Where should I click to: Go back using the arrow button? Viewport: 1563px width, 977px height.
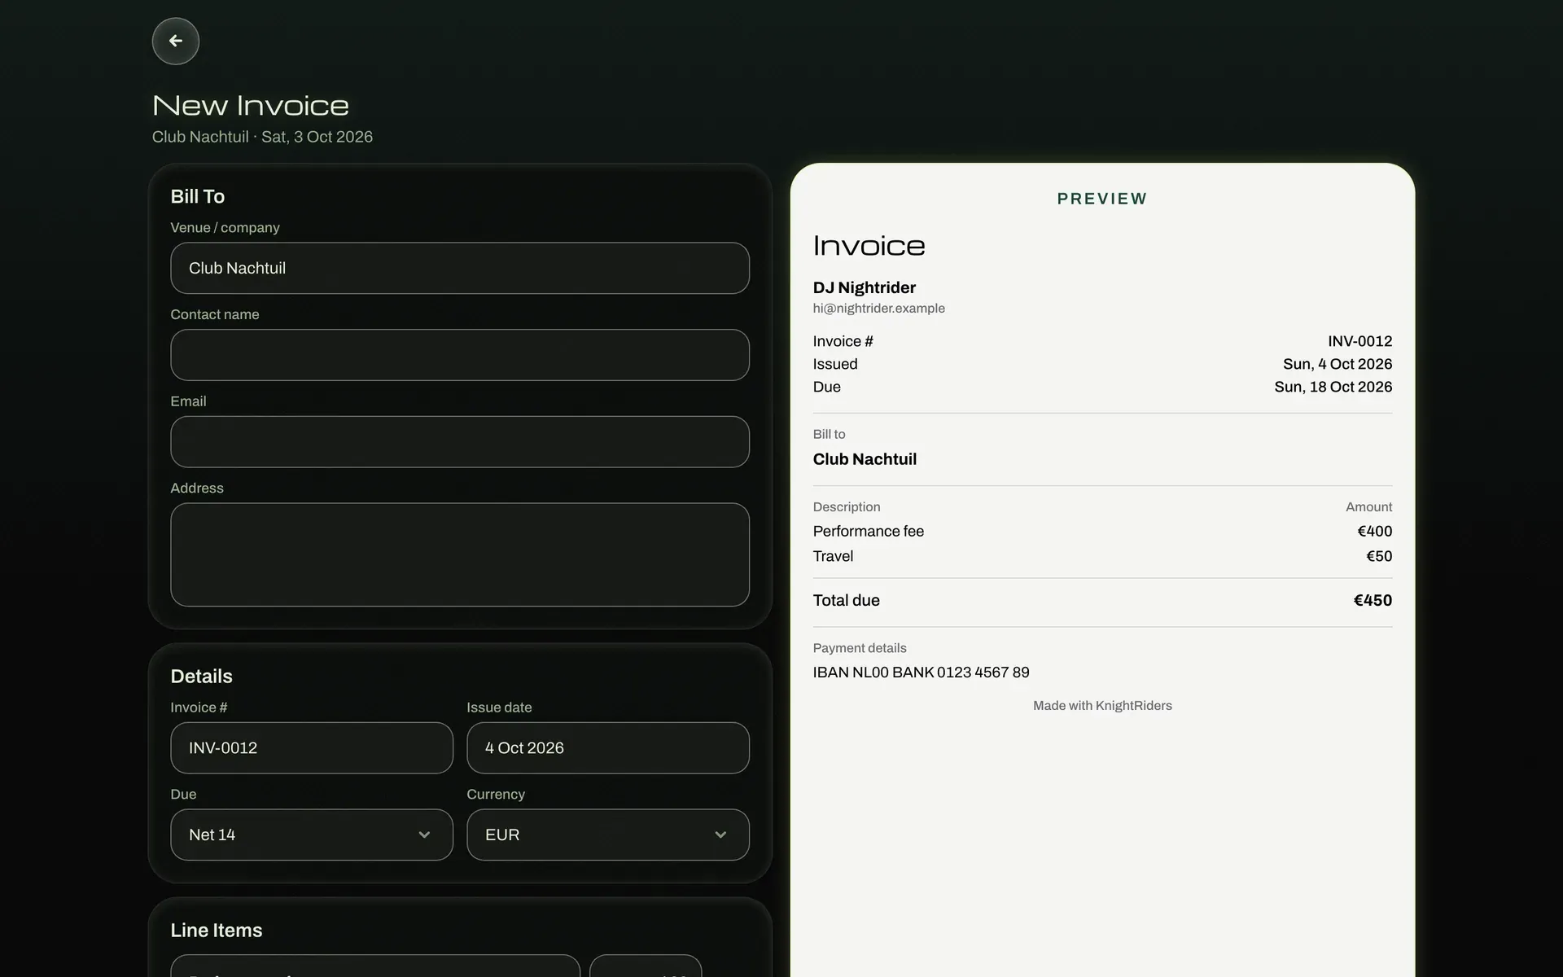pos(175,41)
